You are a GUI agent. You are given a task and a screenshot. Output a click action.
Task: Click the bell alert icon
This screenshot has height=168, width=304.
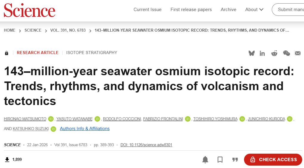(205, 160)
